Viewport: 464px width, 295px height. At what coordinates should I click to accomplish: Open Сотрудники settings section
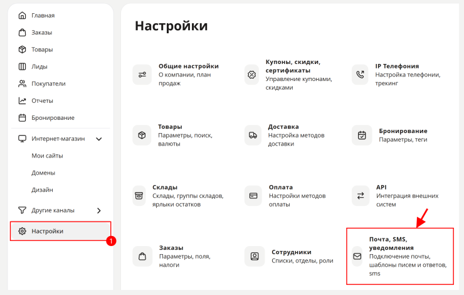point(292,252)
